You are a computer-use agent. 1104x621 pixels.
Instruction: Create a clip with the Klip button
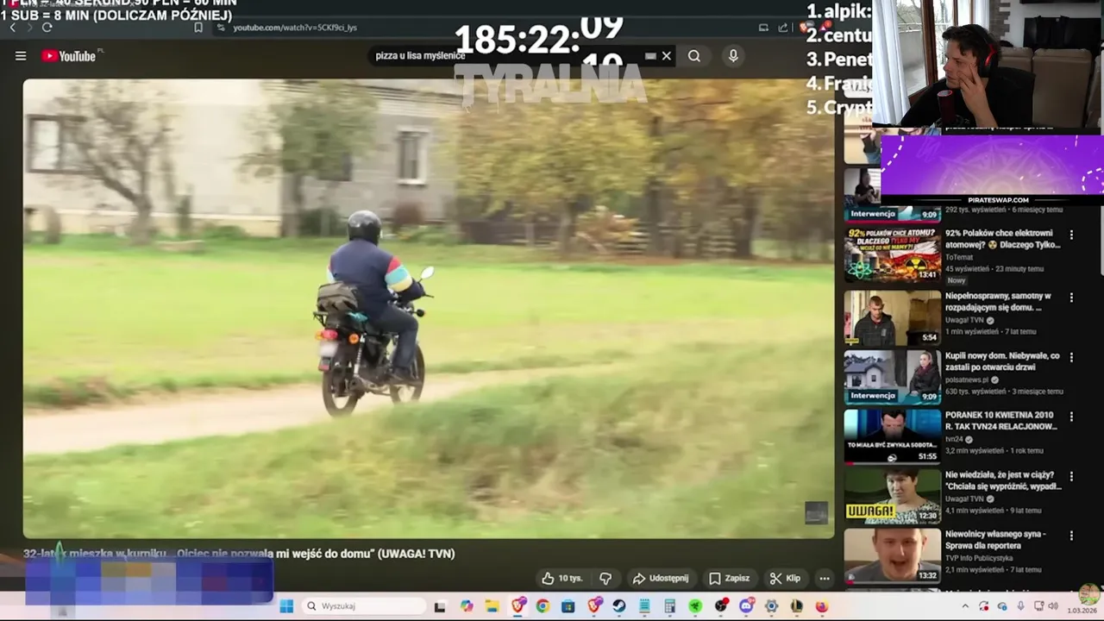(786, 578)
